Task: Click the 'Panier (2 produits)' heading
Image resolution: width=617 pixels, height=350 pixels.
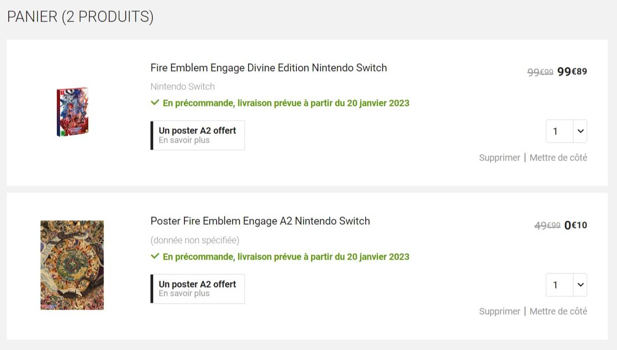Action: [x=80, y=17]
